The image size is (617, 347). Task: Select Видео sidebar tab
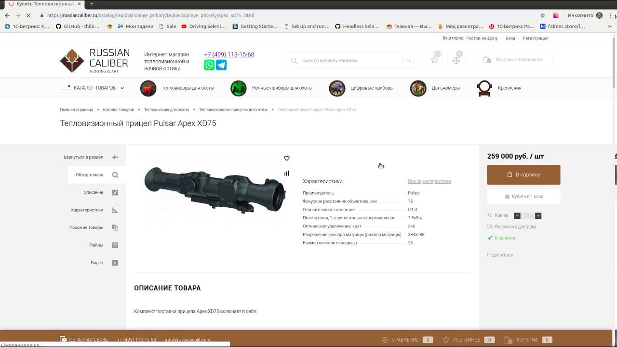click(97, 263)
